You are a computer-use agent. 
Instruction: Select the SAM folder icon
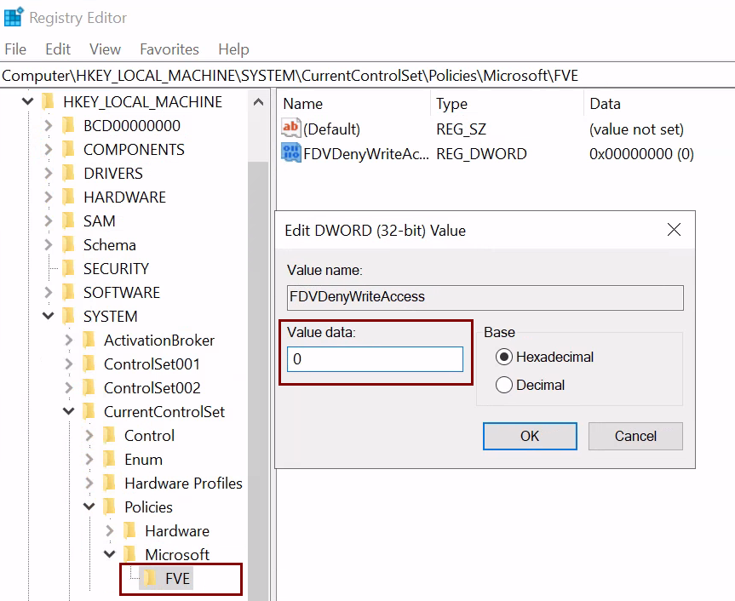(68, 220)
